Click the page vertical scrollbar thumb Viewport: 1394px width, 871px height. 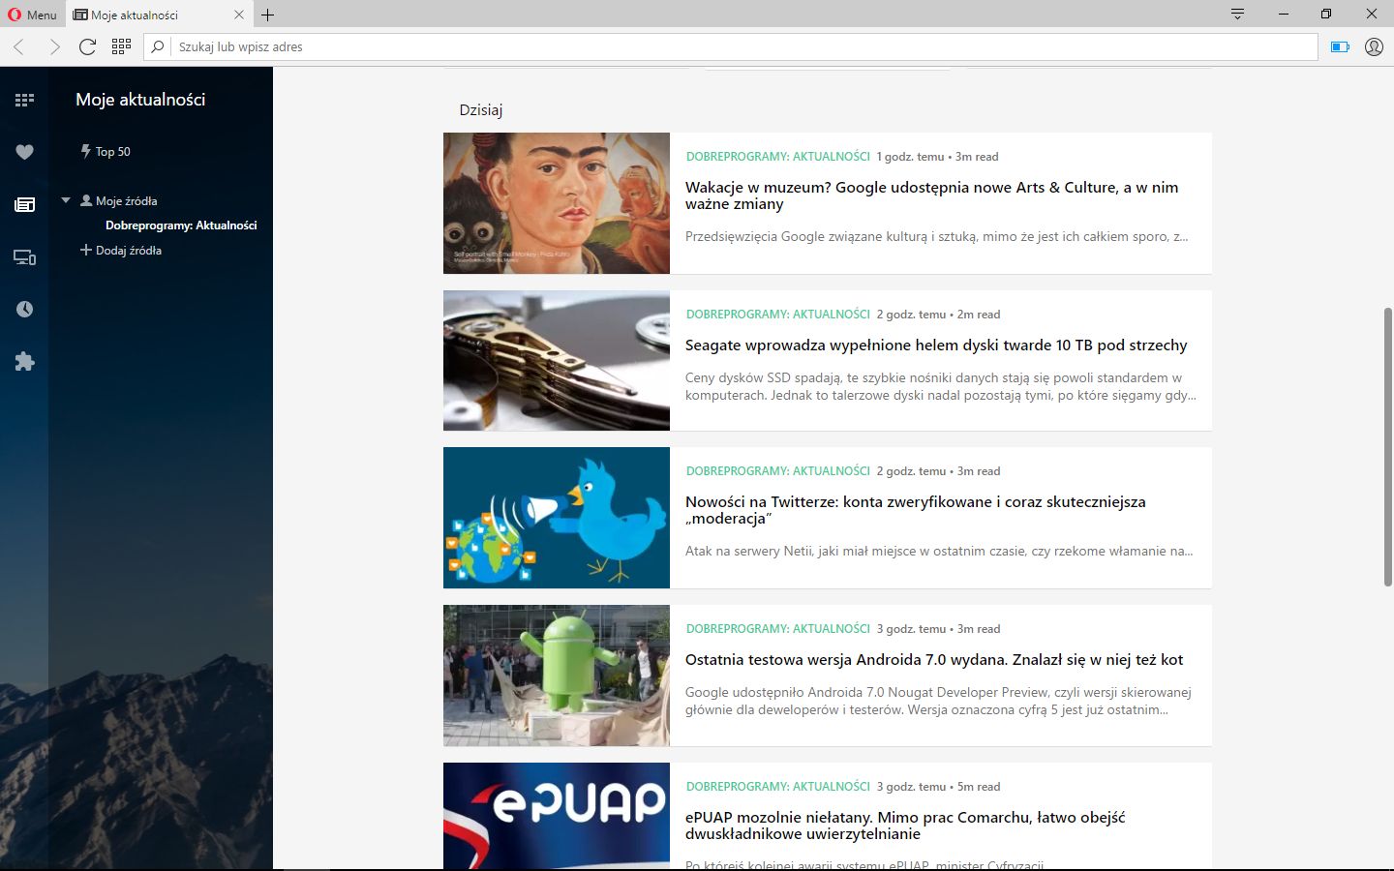[x=1388, y=447]
